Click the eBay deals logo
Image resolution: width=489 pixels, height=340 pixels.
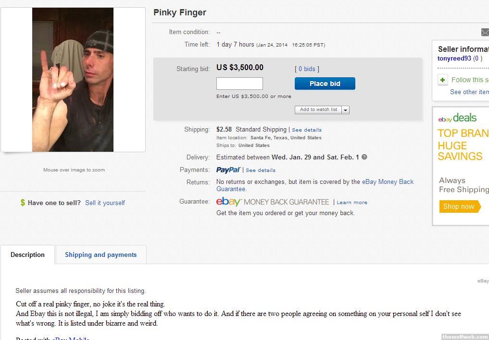[457, 118]
